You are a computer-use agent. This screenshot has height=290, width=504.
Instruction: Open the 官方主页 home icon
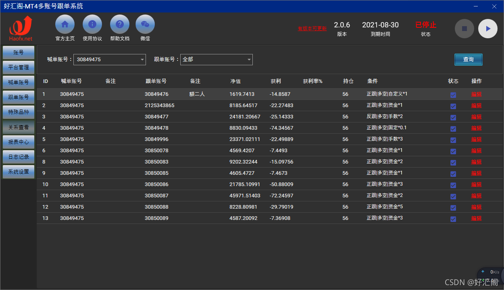[65, 25]
